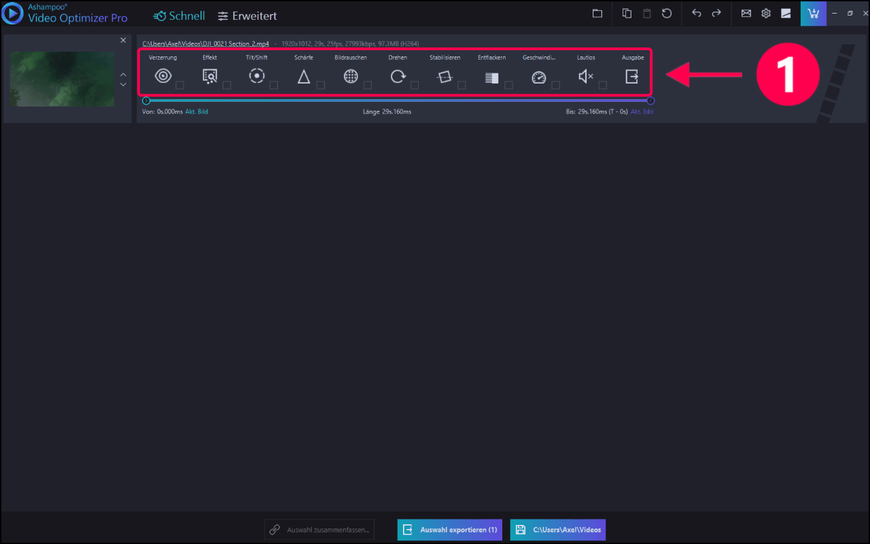Click the Akt. Bild link next to Bis
Screen dimensions: 870x544
click(x=642, y=111)
